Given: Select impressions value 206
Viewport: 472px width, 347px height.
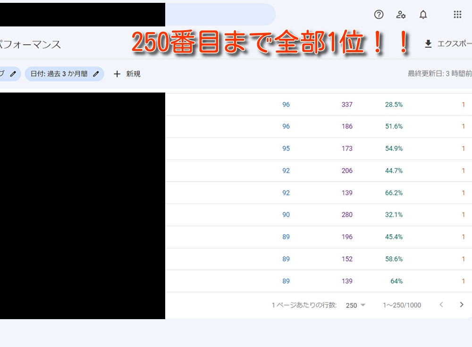Looking at the screenshot, I should coord(347,171).
